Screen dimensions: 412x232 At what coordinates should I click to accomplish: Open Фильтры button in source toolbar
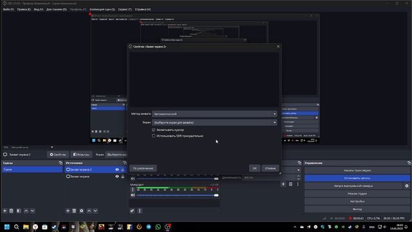point(82,155)
